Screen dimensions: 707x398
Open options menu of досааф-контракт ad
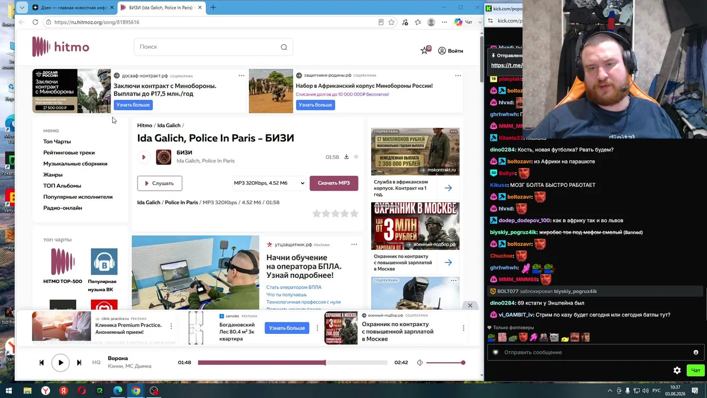(x=241, y=76)
